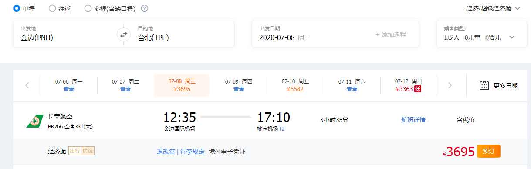Click the question mark help icon
This screenshot has height=169, width=531.
pyautogui.click(x=145, y=8)
